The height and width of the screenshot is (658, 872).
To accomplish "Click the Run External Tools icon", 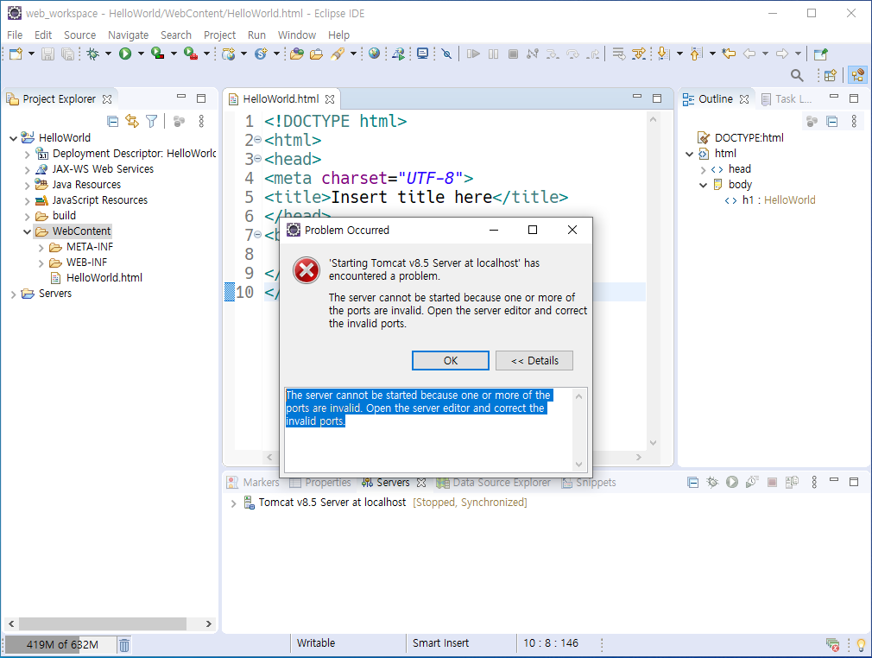I will pyautogui.click(x=191, y=54).
